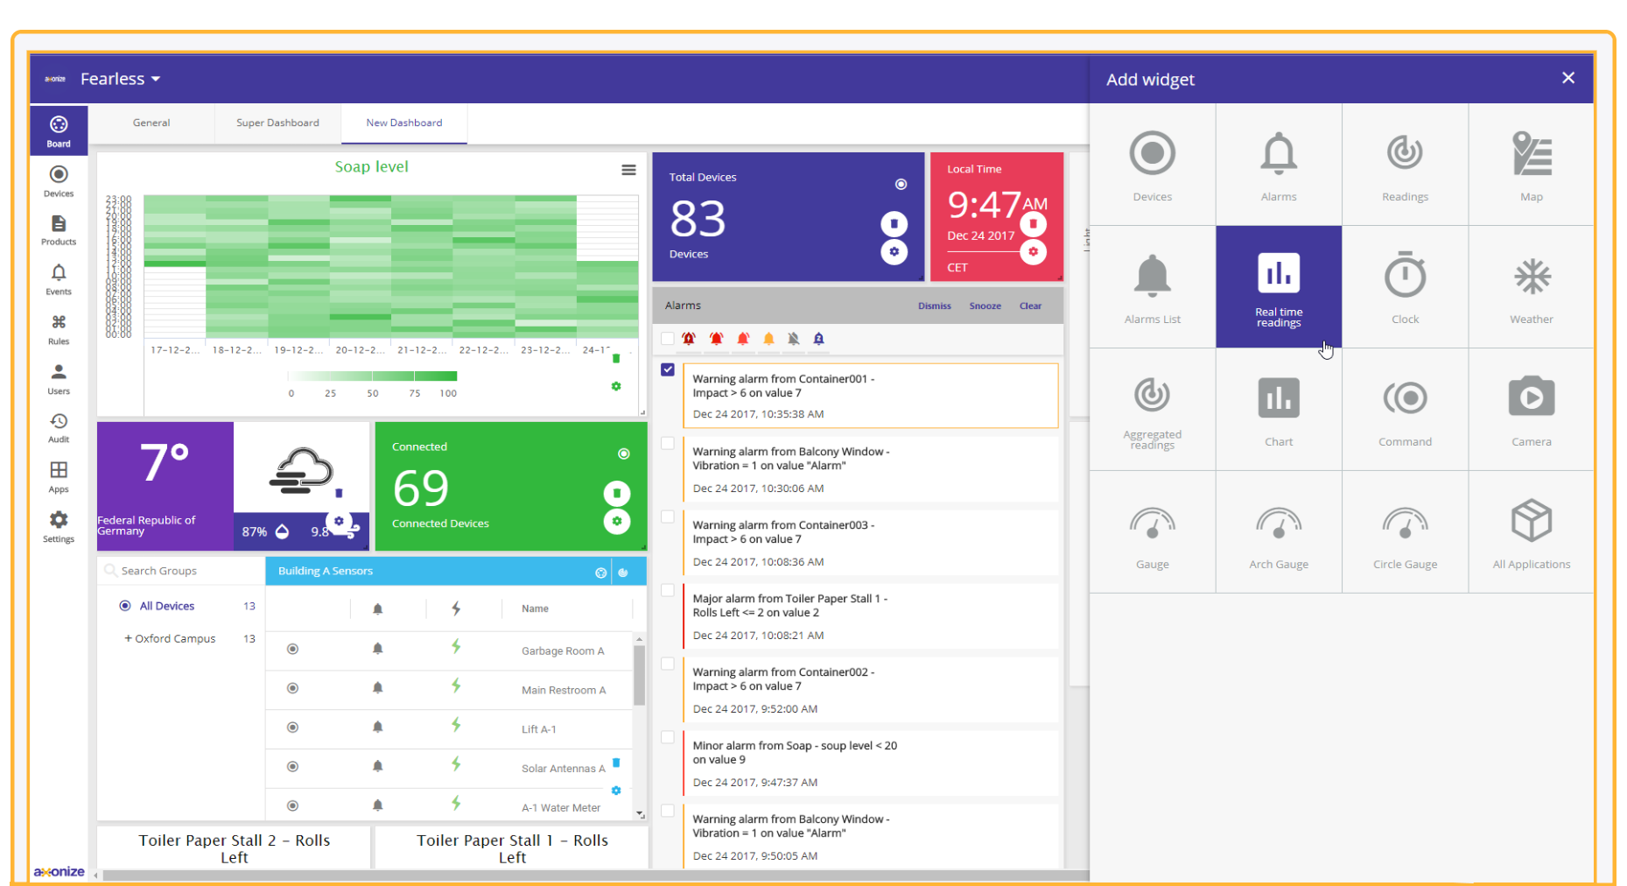Add the Devices widget
This screenshot has width=1627, height=886.
[x=1152, y=165]
